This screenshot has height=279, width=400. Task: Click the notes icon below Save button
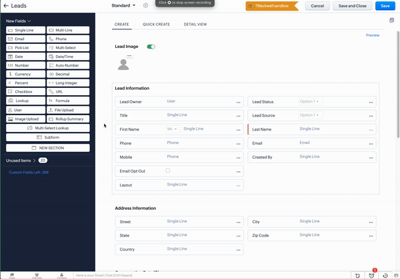[x=392, y=20]
